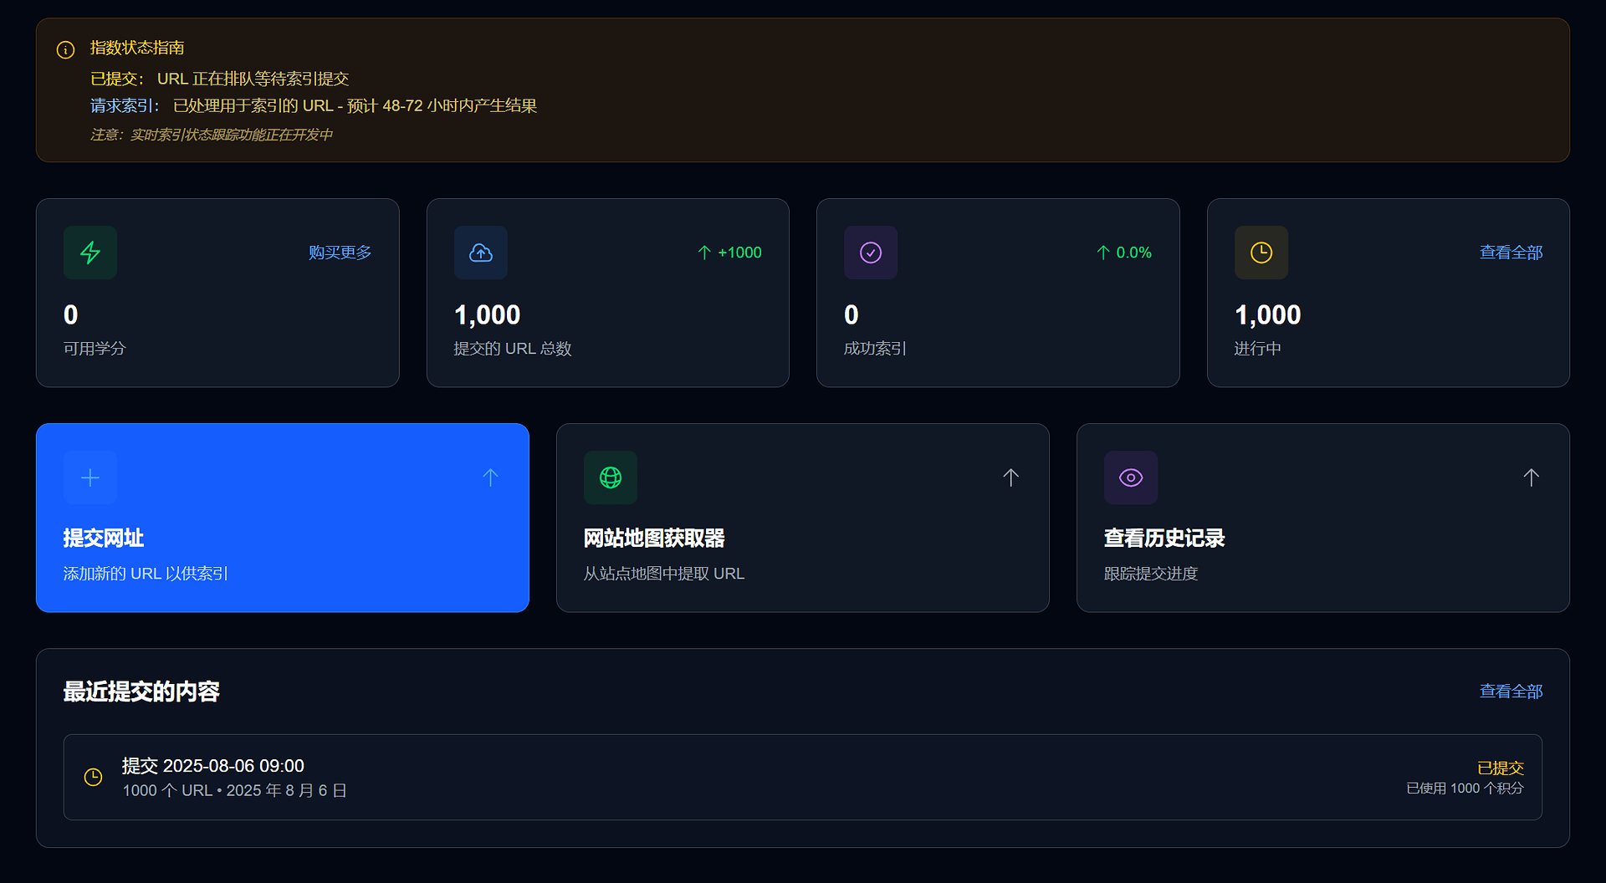Click the eye icon for 查看历史记录
The width and height of the screenshot is (1606, 883).
tap(1130, 477)
